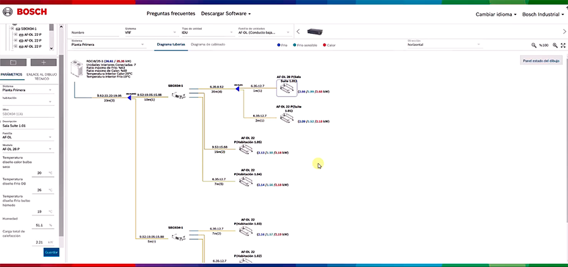The width and height of the screenshot is (568, 267).
Task: Open the Descargar Software menu
Action: coord(225,13)
